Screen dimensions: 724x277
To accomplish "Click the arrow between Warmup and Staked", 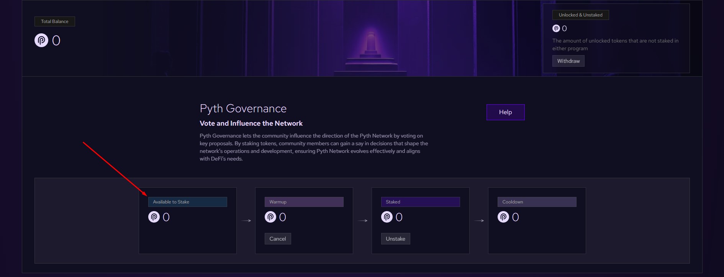I will pyautogui.click(x=363, y=221).
